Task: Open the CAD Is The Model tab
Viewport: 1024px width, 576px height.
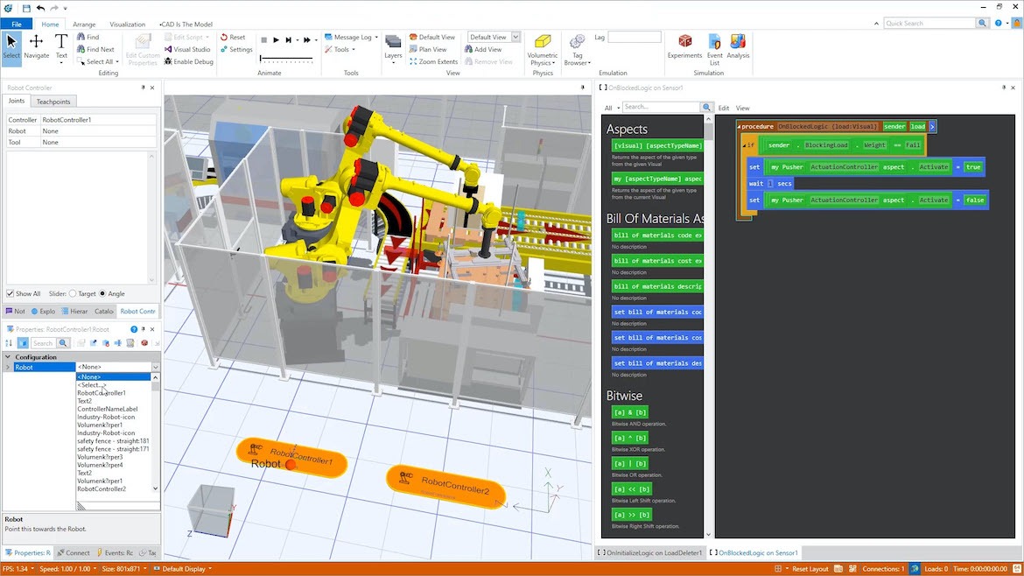Action: pyautogui.click(x=186, y=25)
